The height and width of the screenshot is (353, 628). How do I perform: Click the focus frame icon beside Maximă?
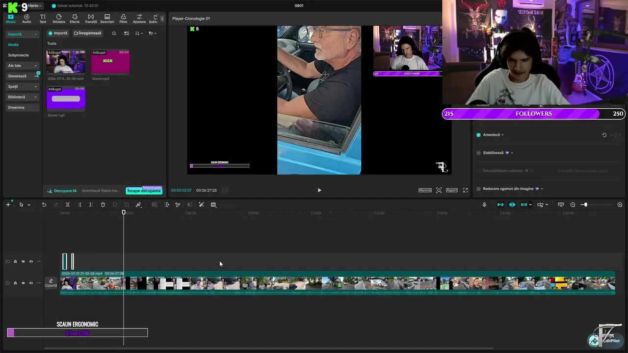[x=439, y=190]
